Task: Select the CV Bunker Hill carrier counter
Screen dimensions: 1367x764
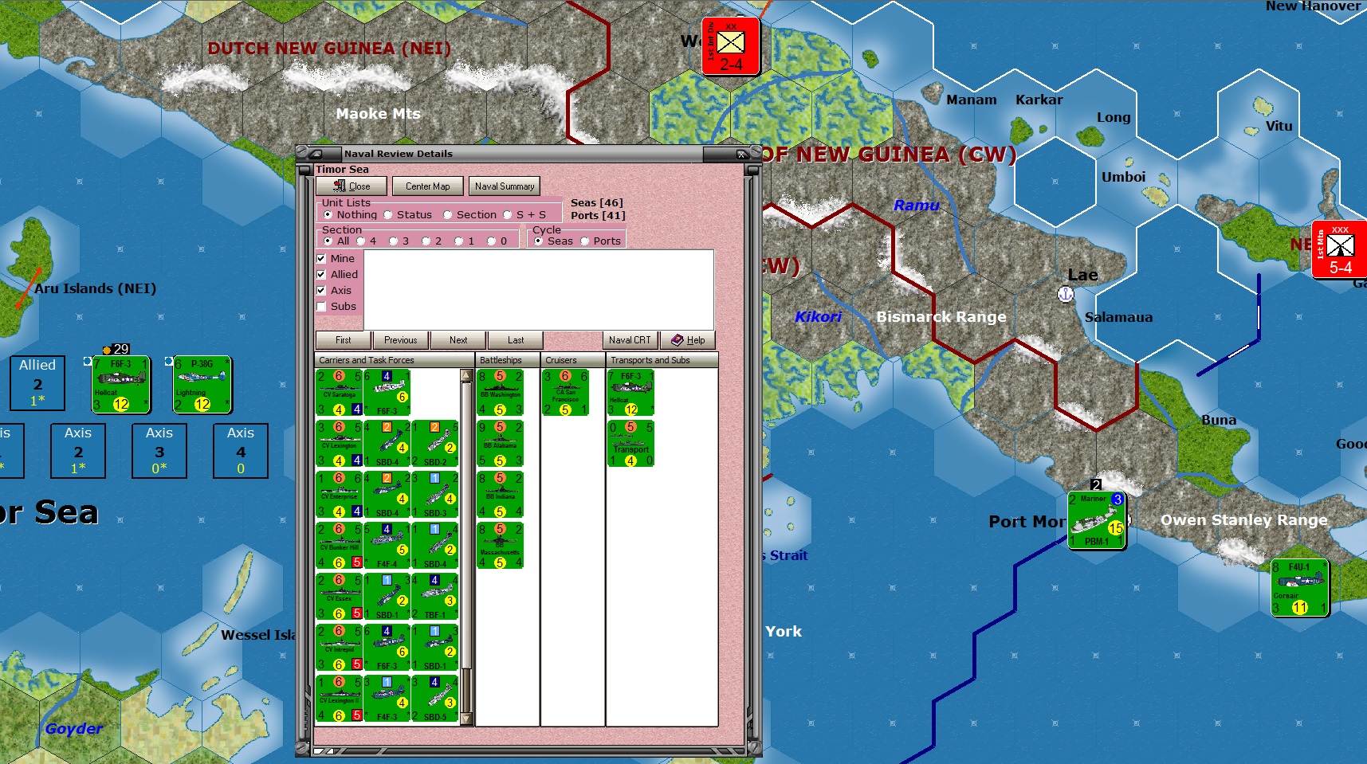Action: (340, 546)
